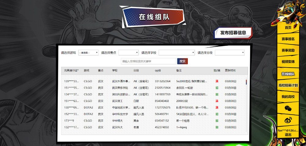Click the 完美通行证* column header
The height and width of the screenshot is (146, 306).
pos(71,70)
